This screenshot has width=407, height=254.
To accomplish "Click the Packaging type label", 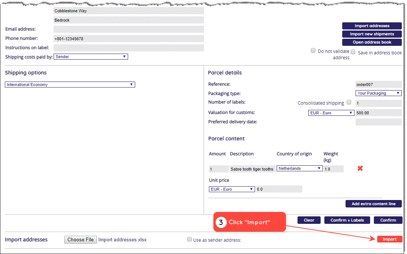I will 224,93.
